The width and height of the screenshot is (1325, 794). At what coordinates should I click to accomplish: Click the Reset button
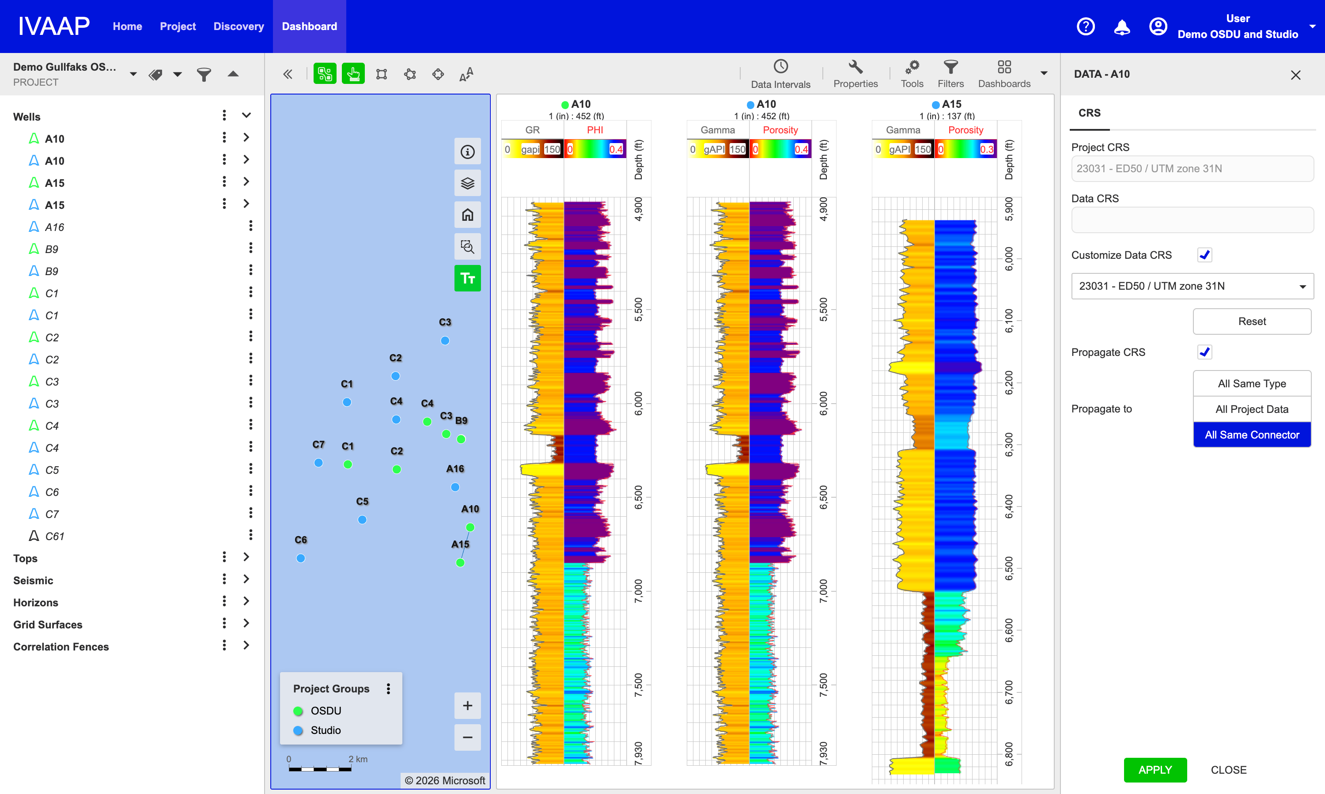[x=1252, y=321]
